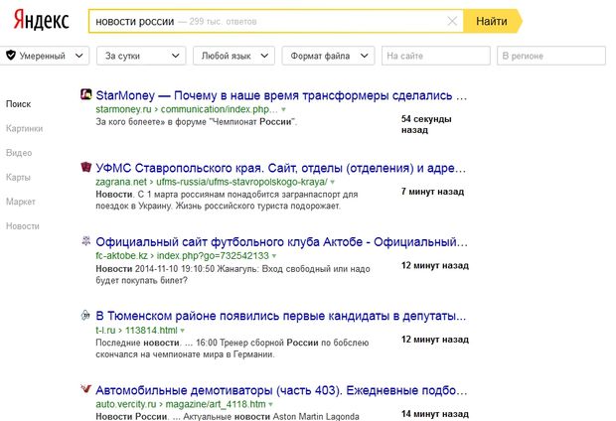Click the shield icon in Умеренный filter
The height and width of the screenshot is (421, 616).
tap(11, 56)
